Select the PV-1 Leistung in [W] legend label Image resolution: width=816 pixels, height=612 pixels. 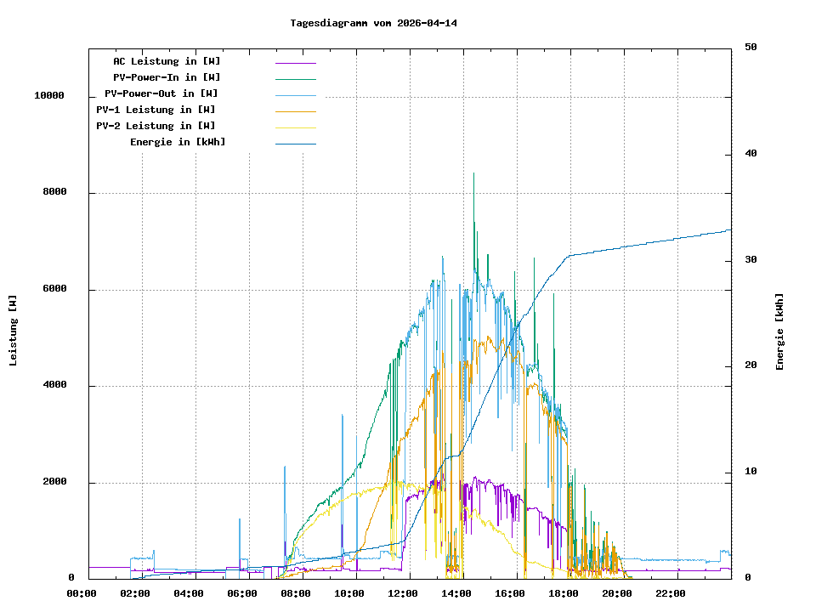point(156,110)
